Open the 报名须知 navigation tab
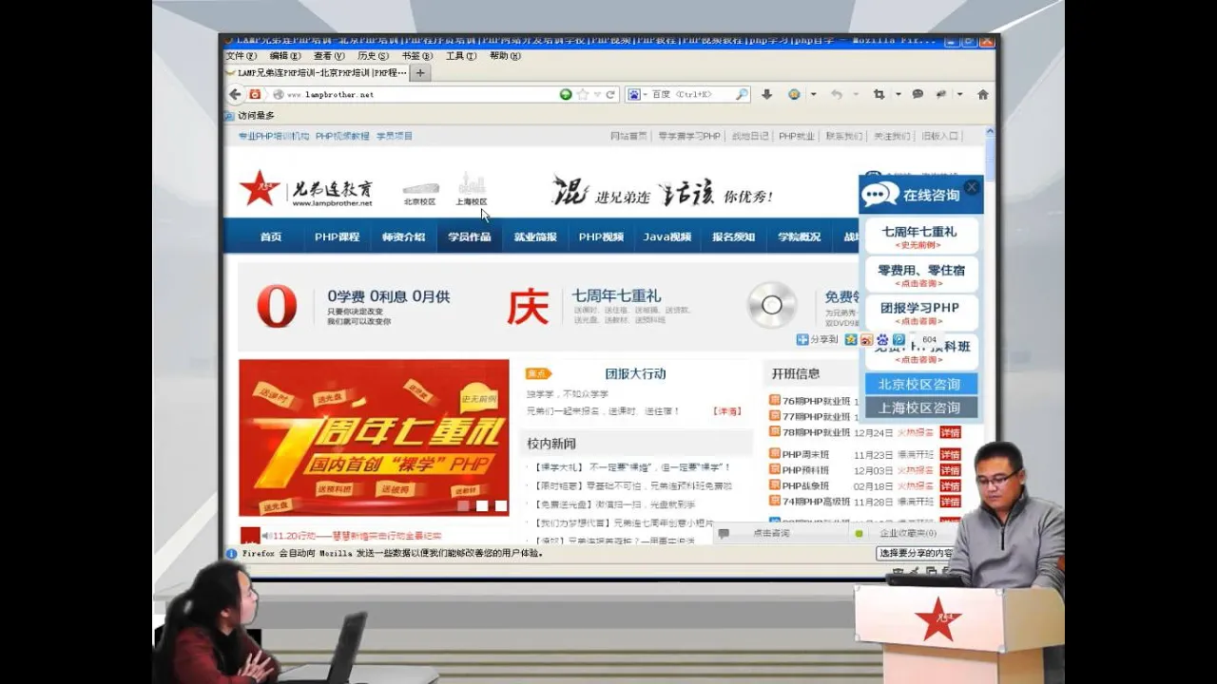This screenshot has width=1217, height=684. click(733, 237)
